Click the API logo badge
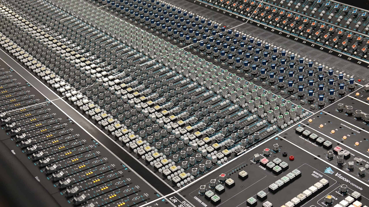Screen dimensions: 369x207 [x=329, y=171]
